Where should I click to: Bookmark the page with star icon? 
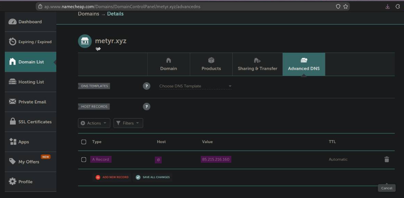[x=346, y=7]
